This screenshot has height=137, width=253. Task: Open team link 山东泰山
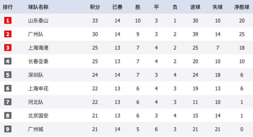pyautogui.click(x=38, y=21)
